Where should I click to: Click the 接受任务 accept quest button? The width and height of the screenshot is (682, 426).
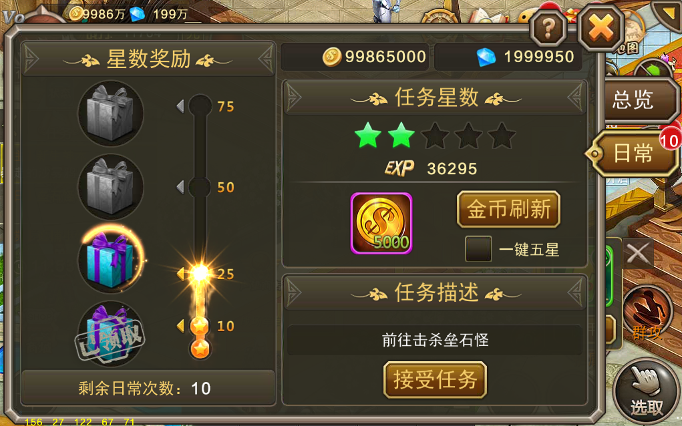(x=435, y=379)
